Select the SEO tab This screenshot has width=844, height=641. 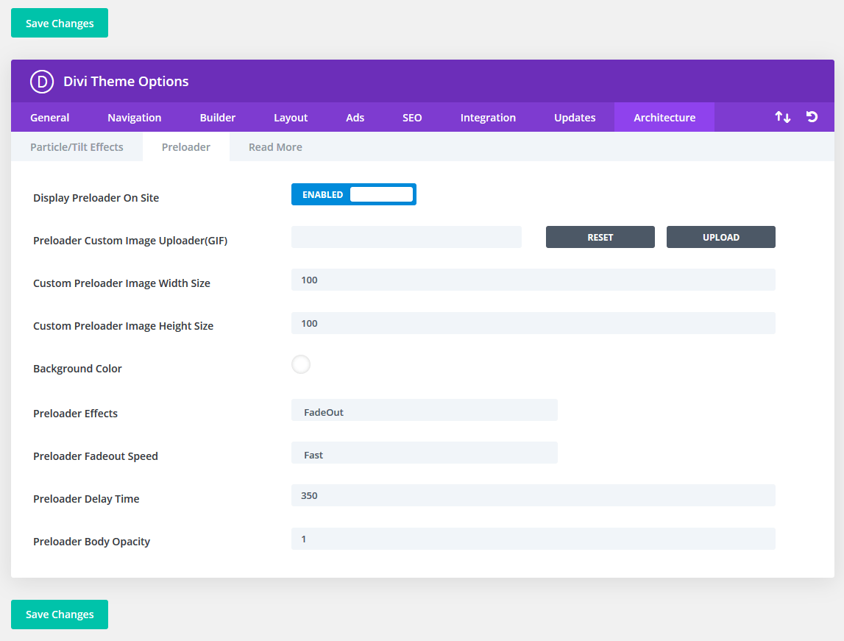pyautogui.click(x=412, y=117)
